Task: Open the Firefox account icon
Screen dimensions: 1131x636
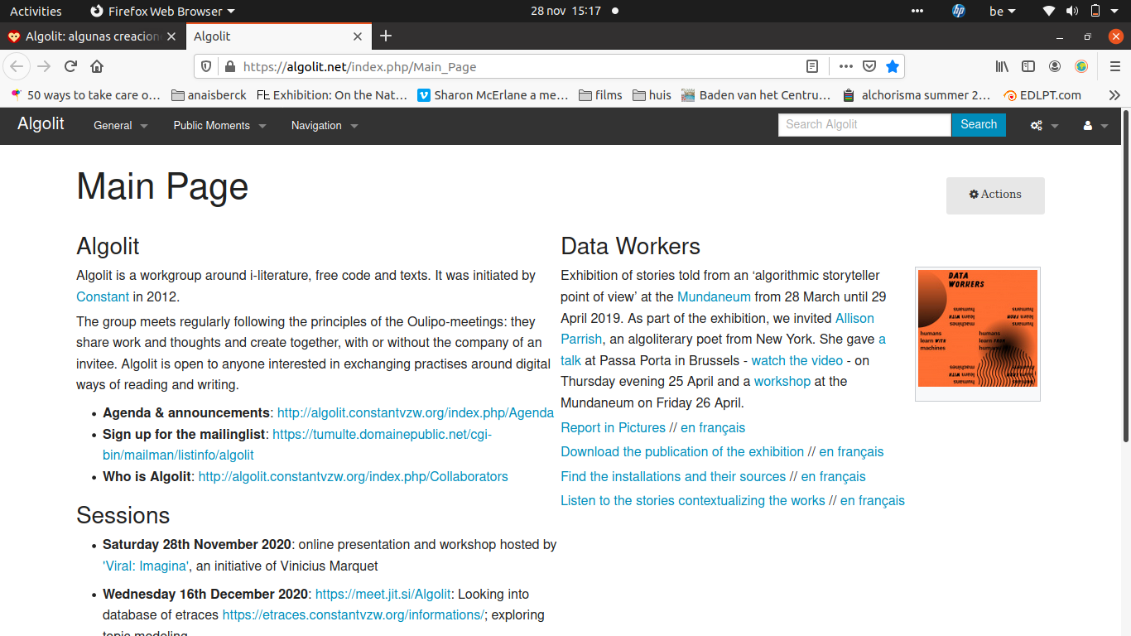Action: point(1055,66)
